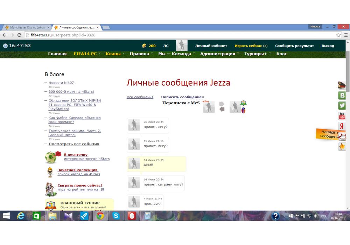Image resolution: width=350 pixels, height=245 pixels.
Task: Switch to the Manchester City vs Lokomotiv tab
Action: [x=27, y=27]
